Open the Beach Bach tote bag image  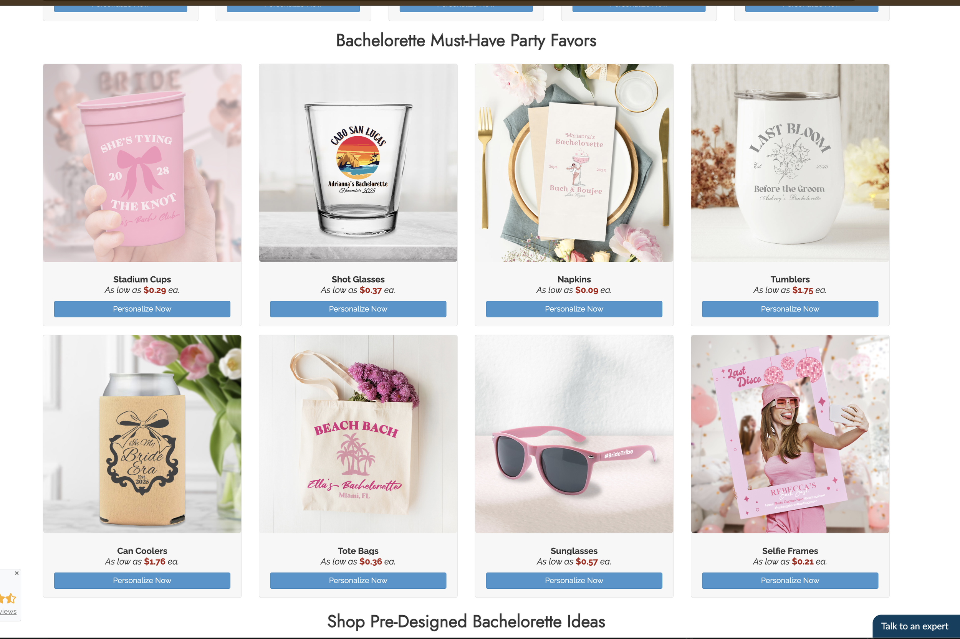358,434
